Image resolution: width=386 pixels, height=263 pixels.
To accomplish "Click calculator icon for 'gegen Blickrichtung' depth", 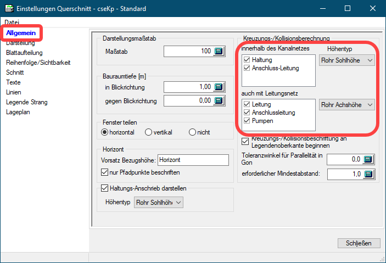I will tap(219, 100).
